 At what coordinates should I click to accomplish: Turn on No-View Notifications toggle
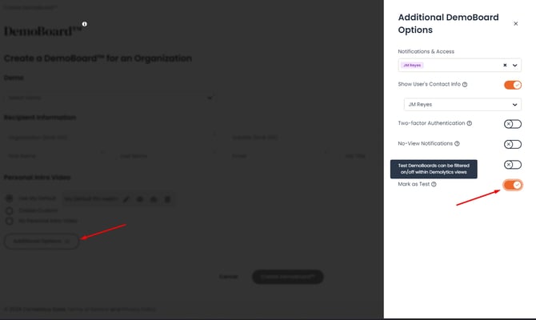[512, 144]
